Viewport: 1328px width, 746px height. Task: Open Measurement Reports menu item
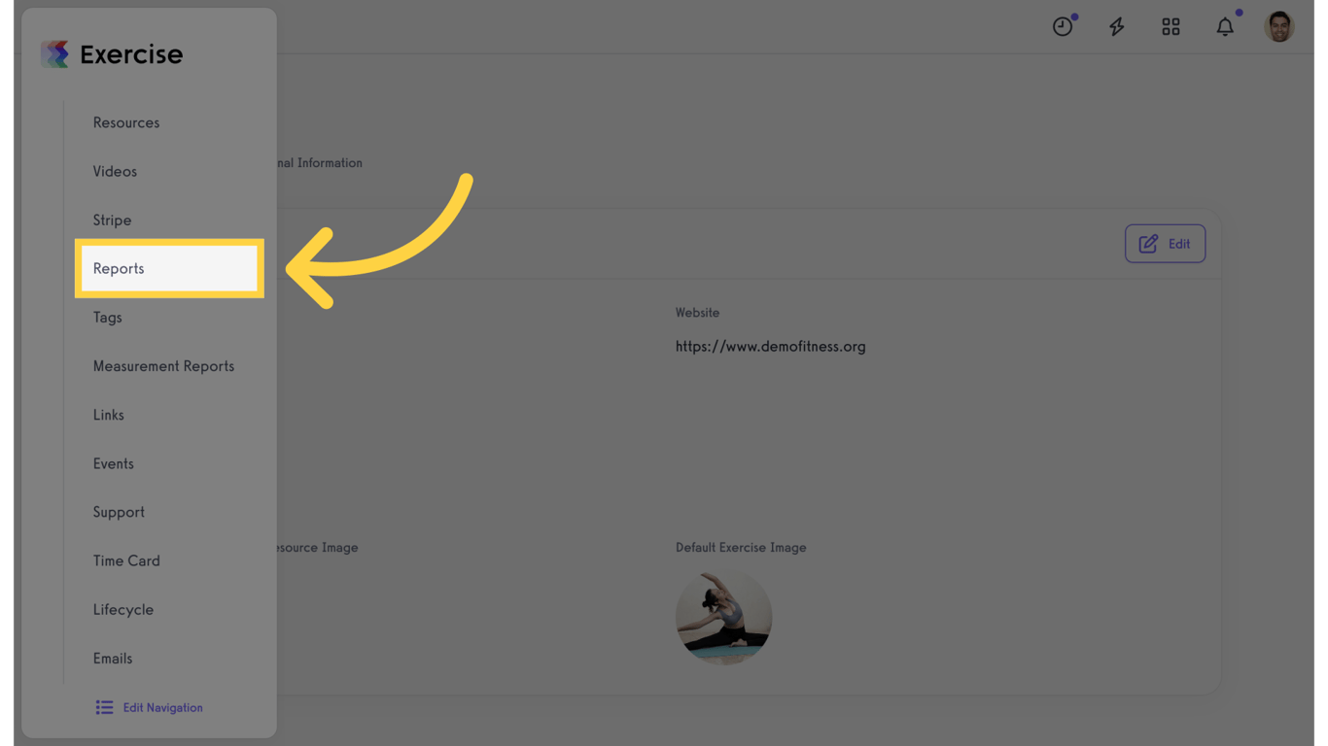(163, 366)
